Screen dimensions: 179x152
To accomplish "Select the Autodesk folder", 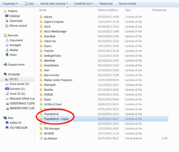I will pos(50,36).
